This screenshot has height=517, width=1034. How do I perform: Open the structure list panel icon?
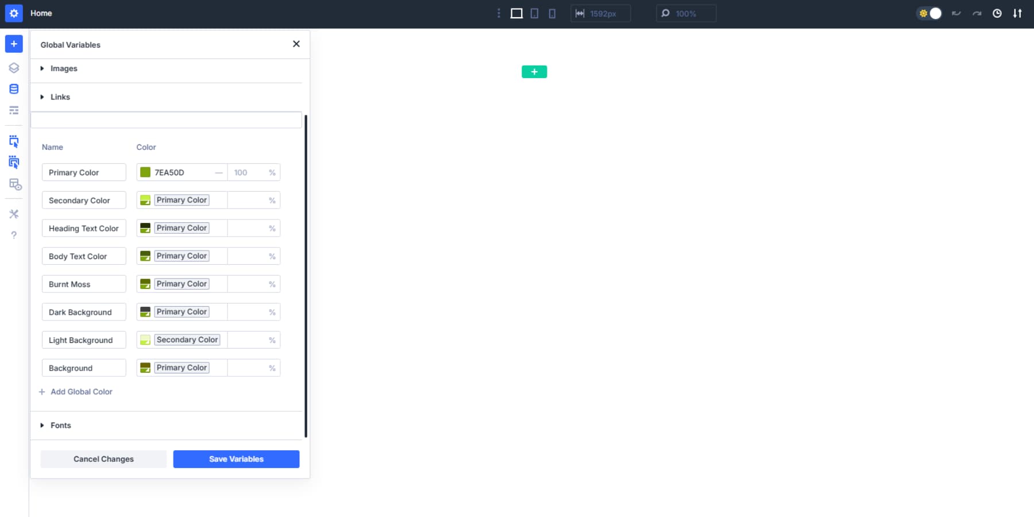pos(13,110)
